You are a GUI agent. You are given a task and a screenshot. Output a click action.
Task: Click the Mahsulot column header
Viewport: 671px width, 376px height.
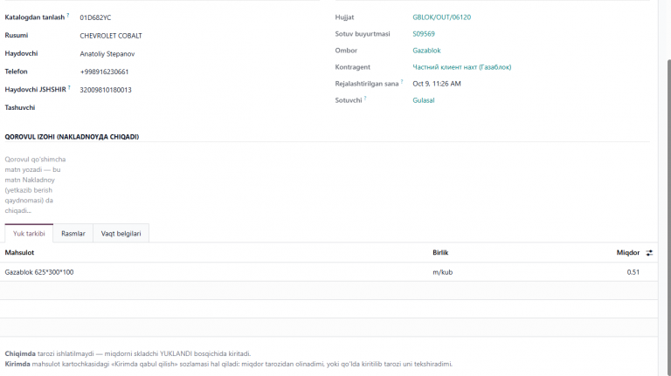point(19,252)
